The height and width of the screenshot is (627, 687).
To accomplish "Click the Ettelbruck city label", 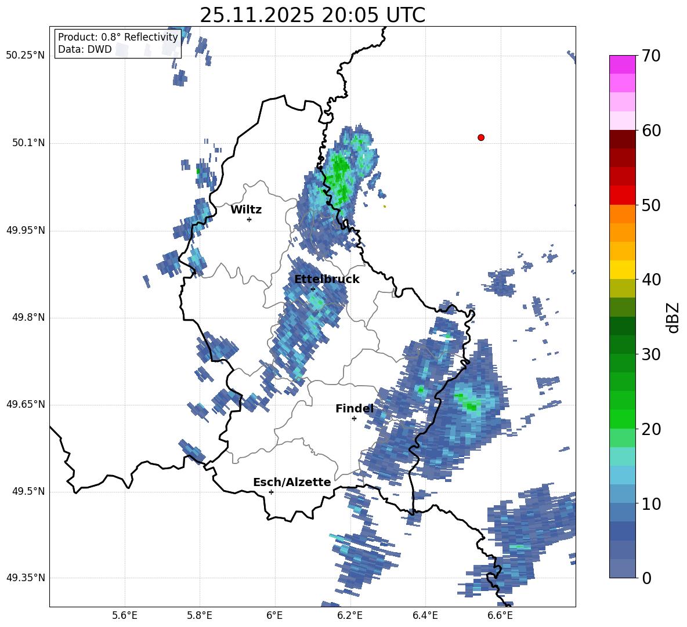I will point(327,280).
